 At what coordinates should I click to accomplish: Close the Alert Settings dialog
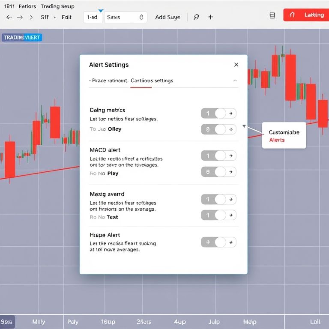coord(236,65)
